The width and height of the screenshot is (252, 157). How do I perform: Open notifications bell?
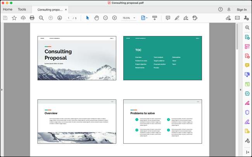coord(229,9)
